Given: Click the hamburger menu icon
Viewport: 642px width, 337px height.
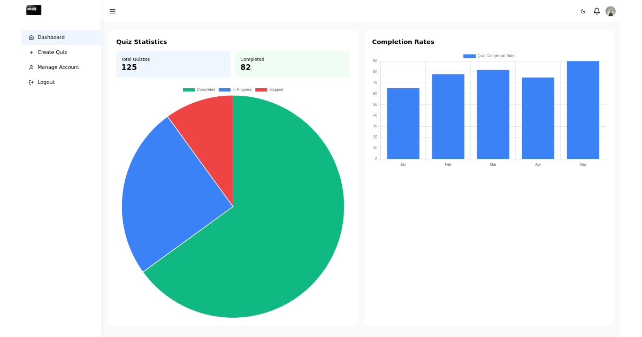Looking at the screenshot, I should 112,11.
